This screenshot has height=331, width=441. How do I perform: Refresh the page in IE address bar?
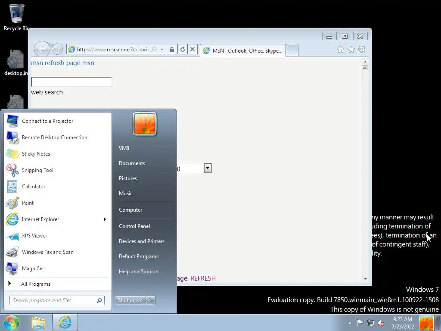(x=183, y=49)
